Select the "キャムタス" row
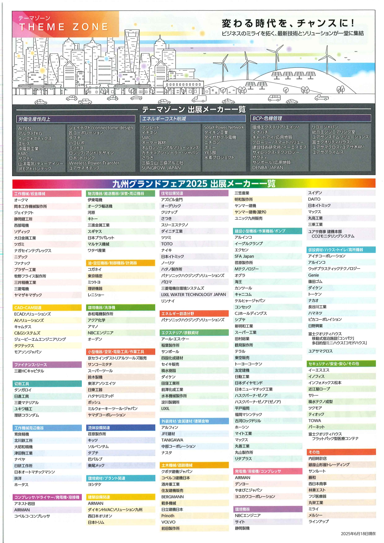This screenshot has width=384, height=543. 47,327
